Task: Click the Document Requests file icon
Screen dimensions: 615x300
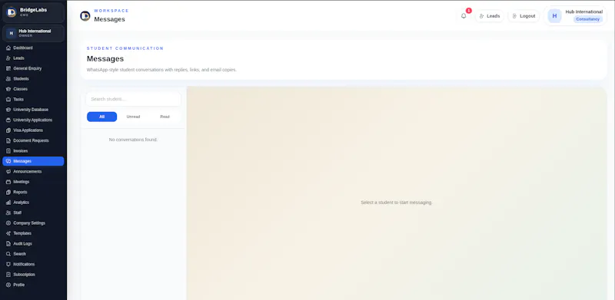Action: tap(8, 140)
